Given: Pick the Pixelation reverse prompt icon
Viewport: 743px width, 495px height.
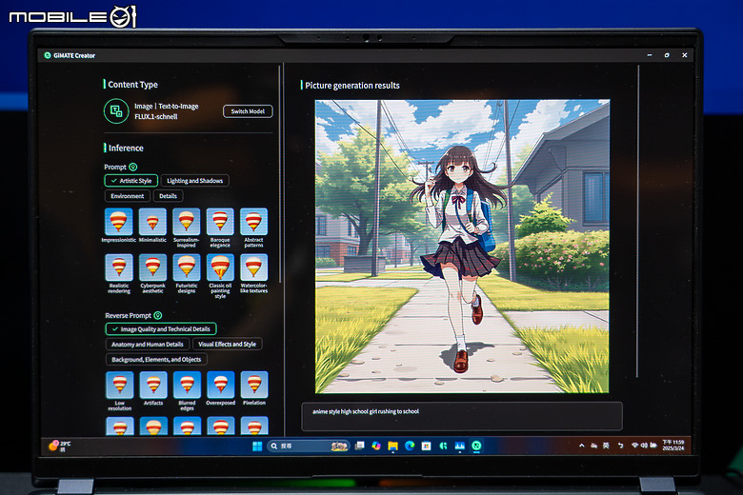Looking at the screenshot, I should (254, 385).
